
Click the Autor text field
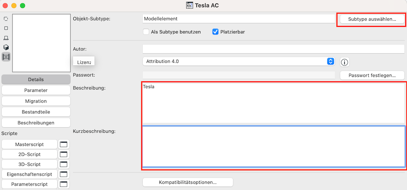pyautogui.click(x=274, y=49)
